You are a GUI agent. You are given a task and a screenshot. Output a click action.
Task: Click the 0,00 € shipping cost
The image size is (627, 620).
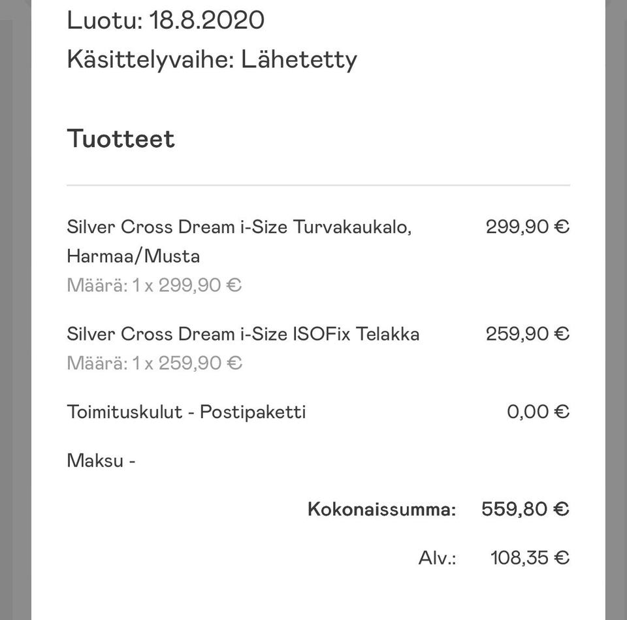[x=538, y=412]
